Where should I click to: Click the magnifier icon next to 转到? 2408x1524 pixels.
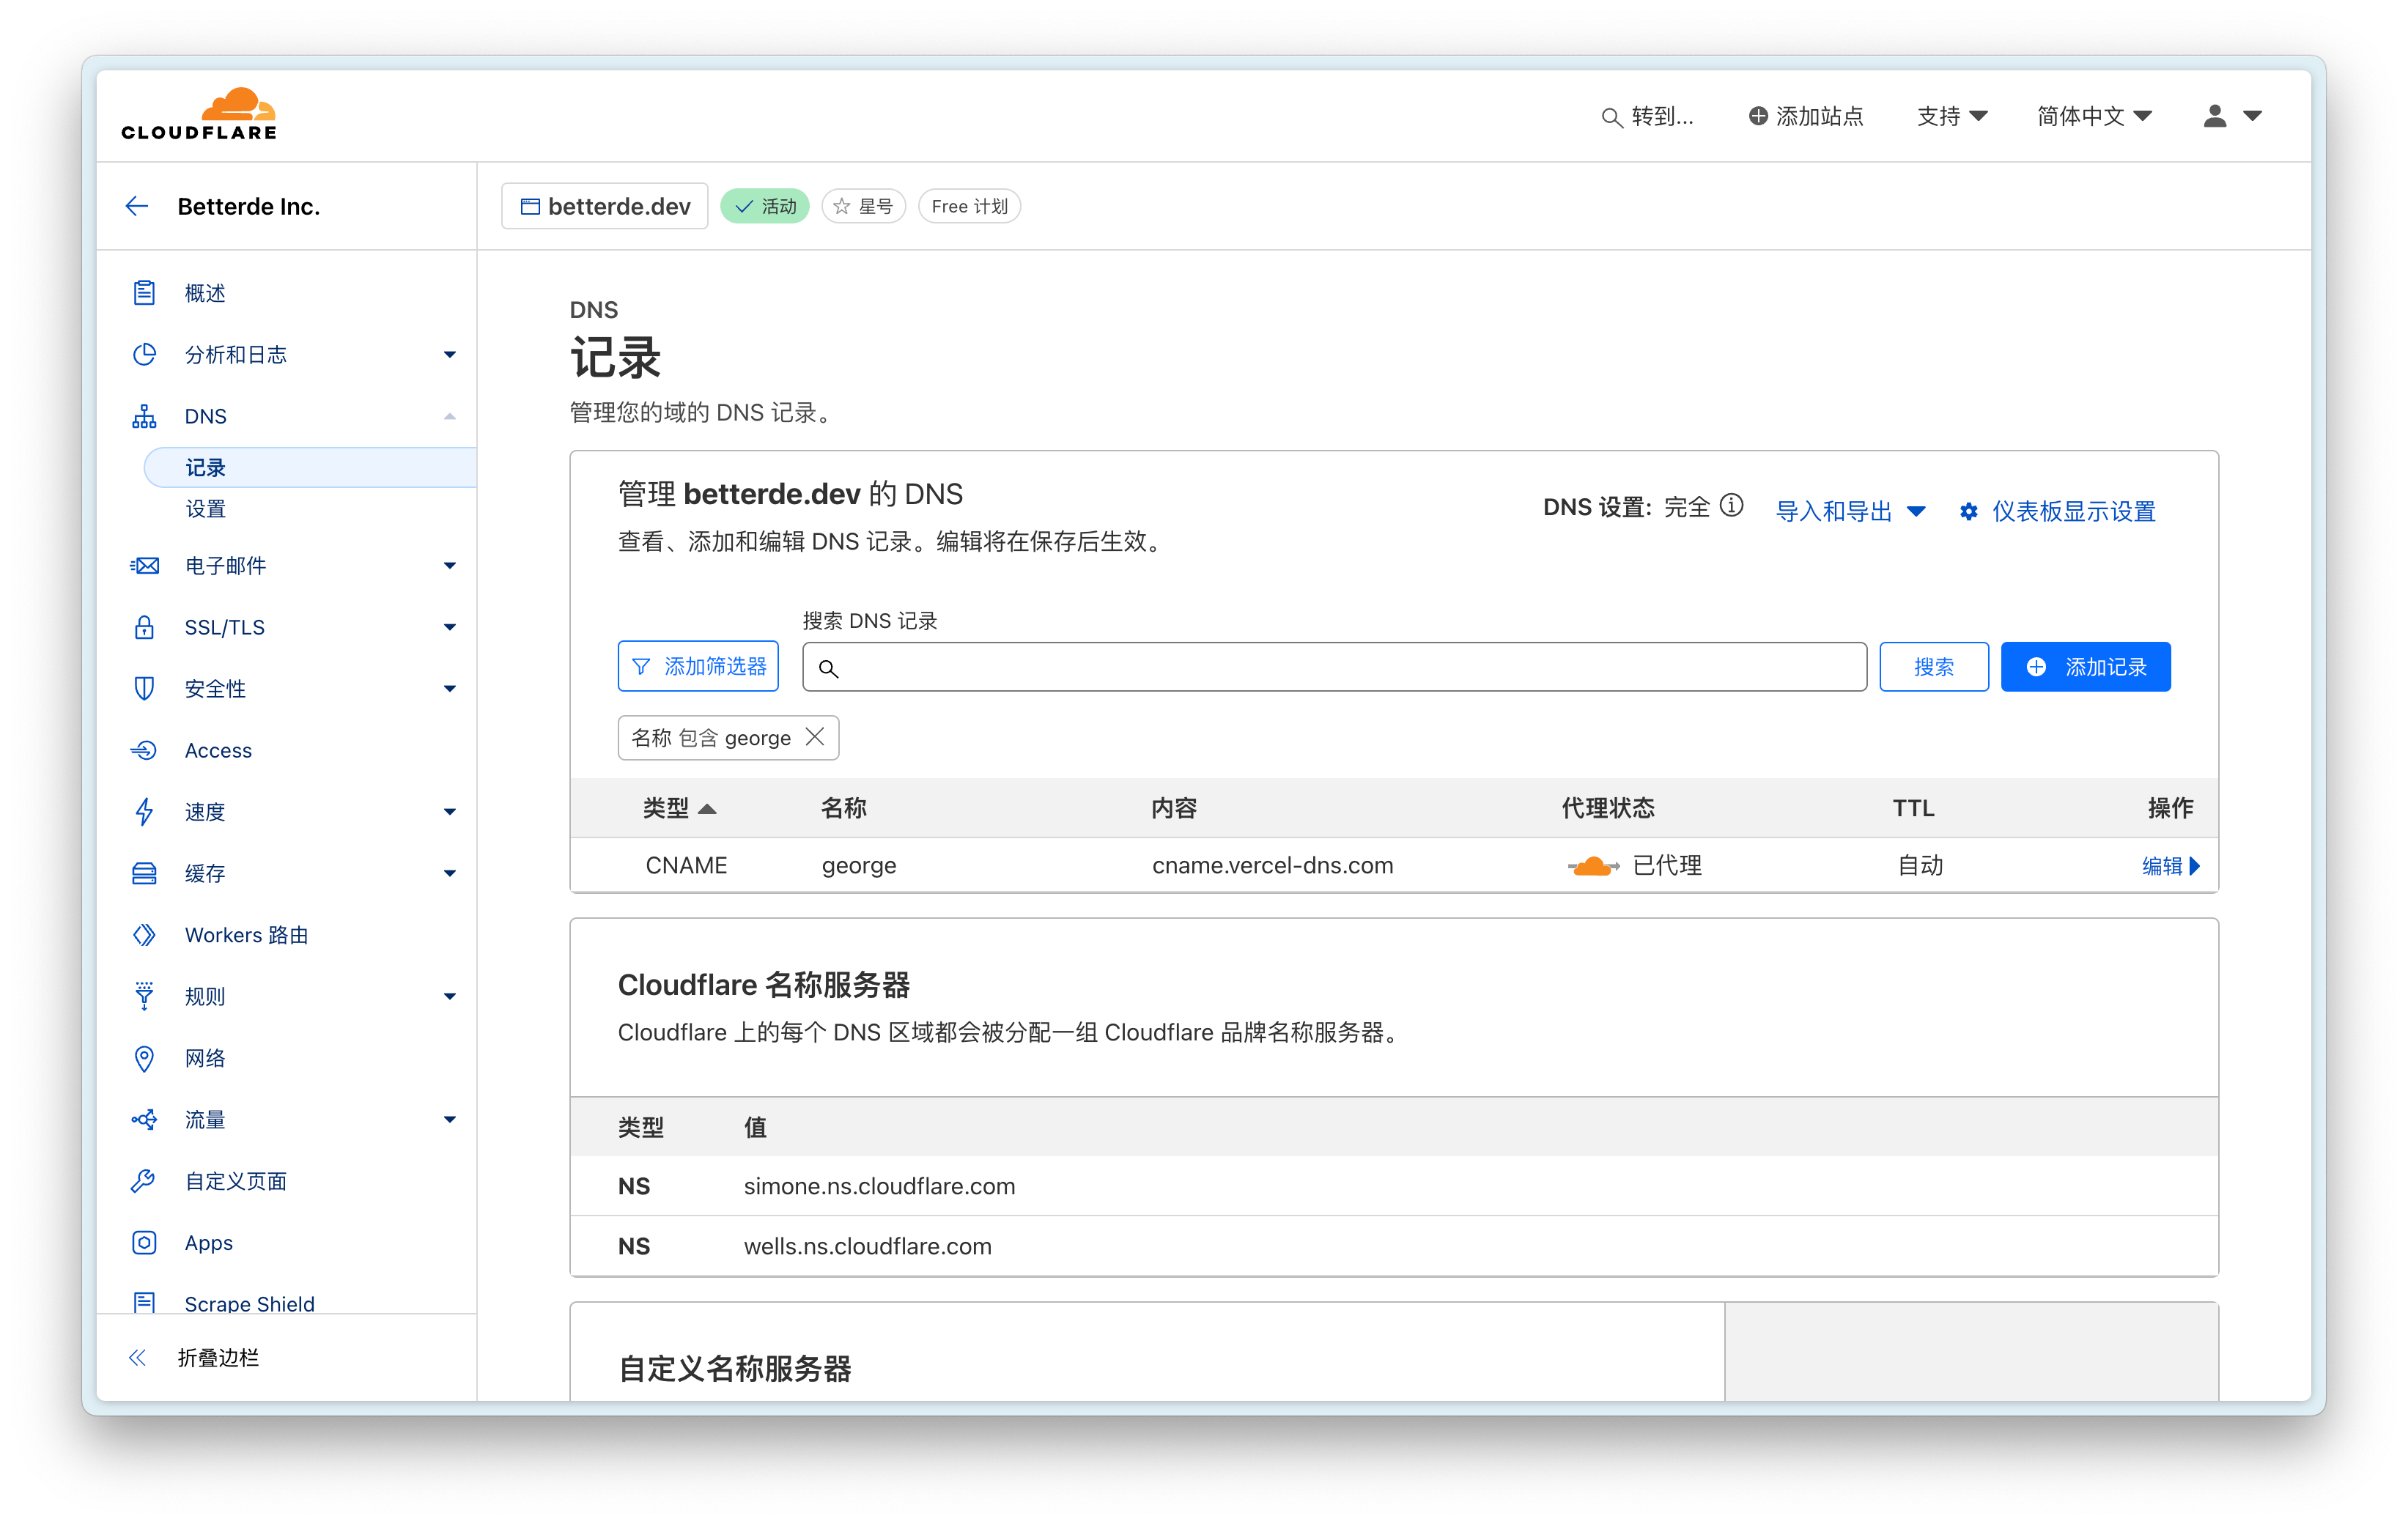[1611, 117]
